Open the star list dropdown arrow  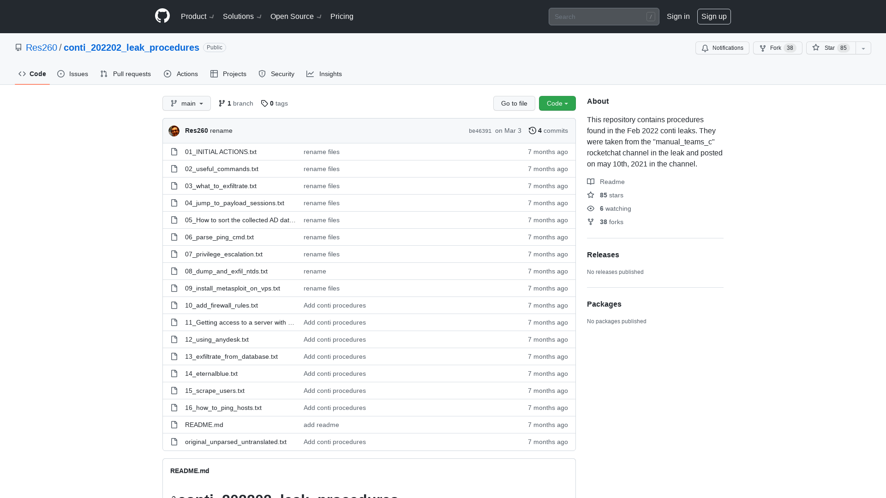click(x=863, y=48)
